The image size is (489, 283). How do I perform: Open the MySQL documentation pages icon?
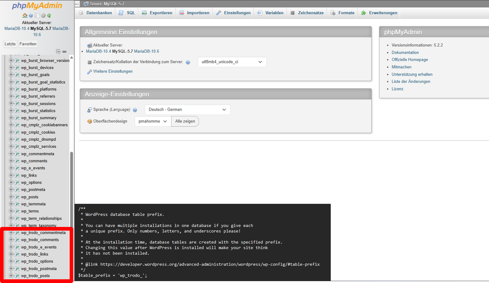(x=37, y=16)
